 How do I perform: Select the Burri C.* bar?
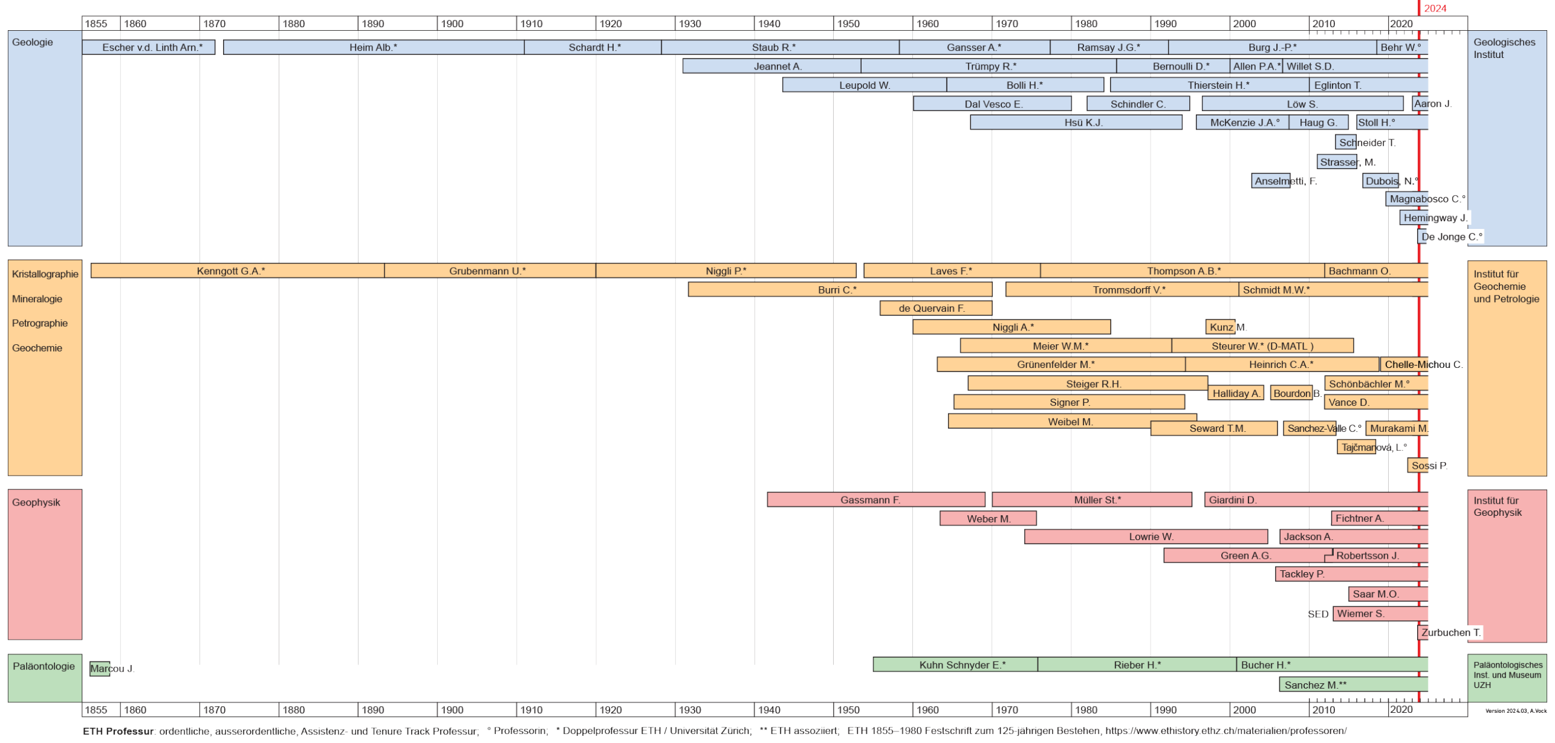(840, 289)
